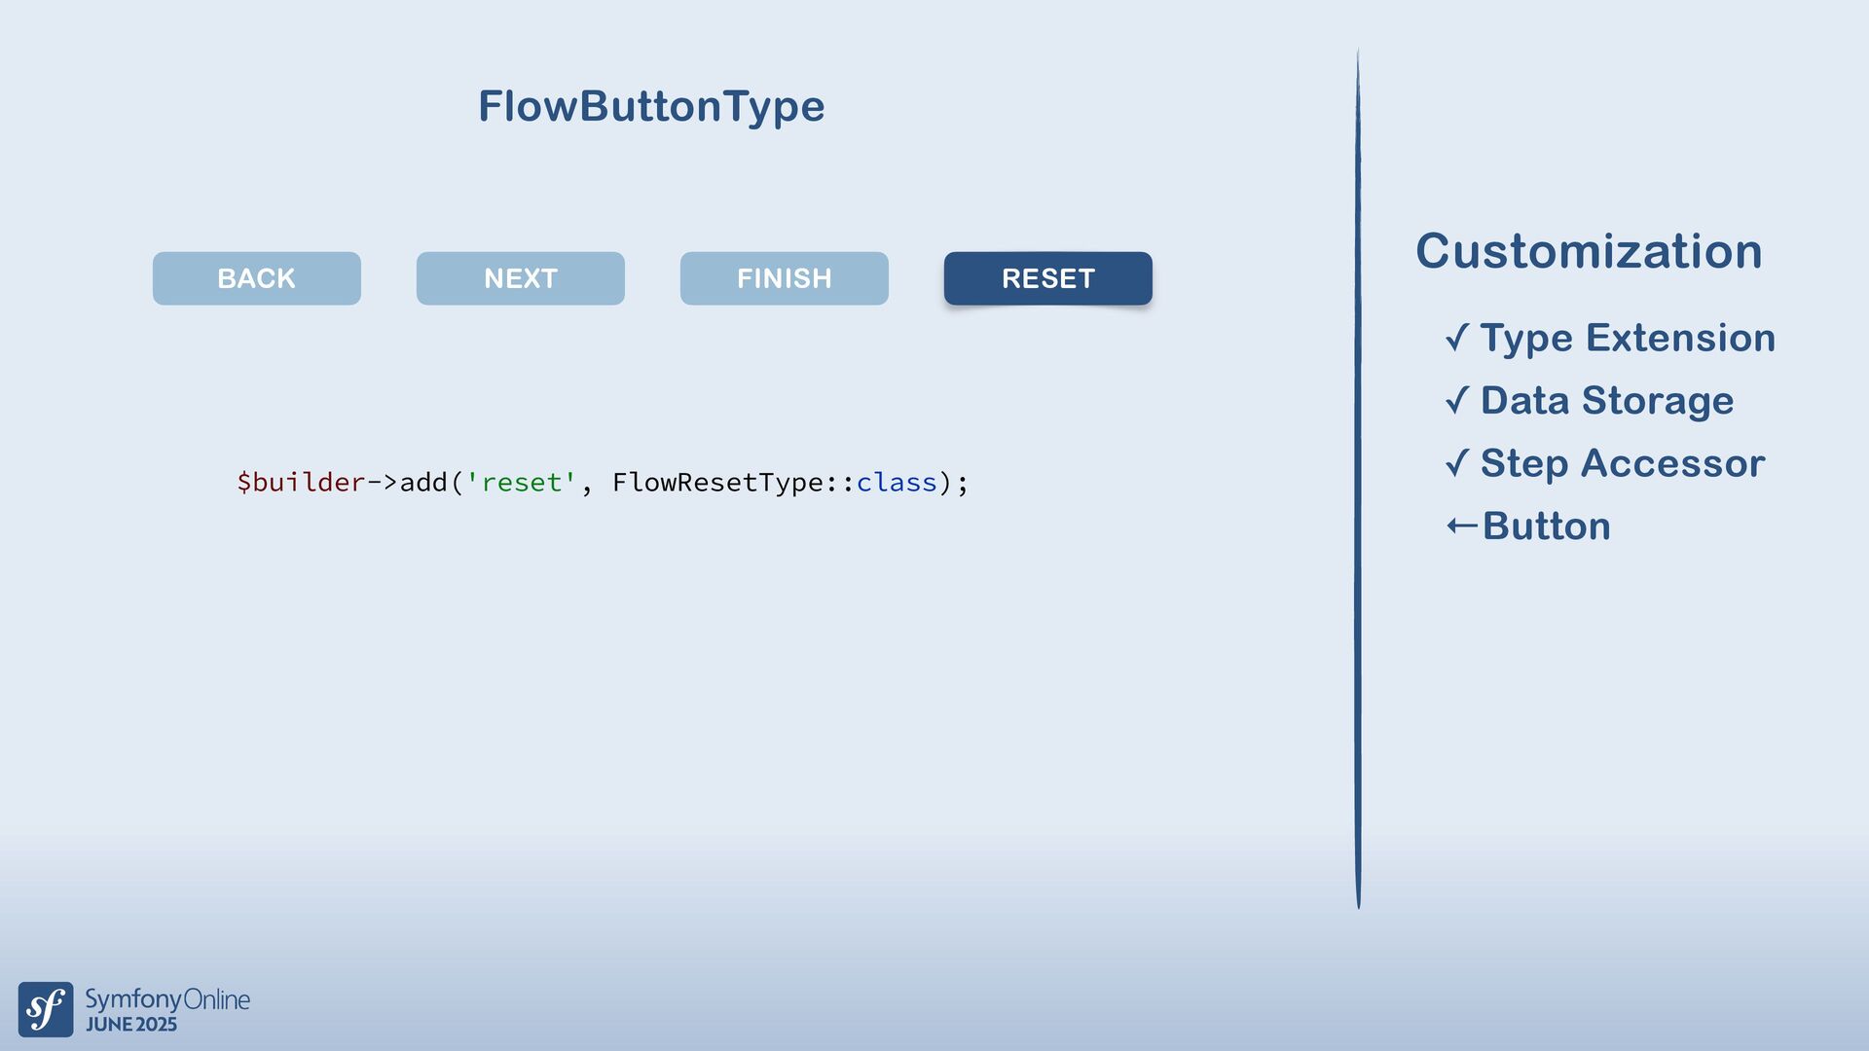Click the JUNE 2025 date text

[131, 1025]
